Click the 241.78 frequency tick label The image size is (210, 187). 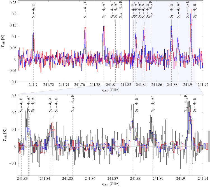click(x=95, y=85)
